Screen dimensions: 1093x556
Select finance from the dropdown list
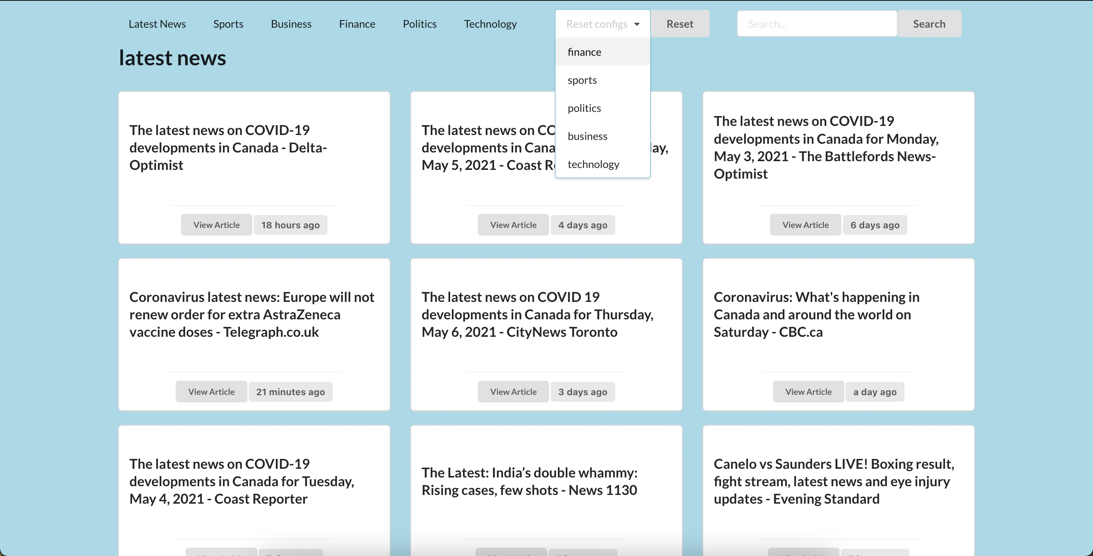[x=602, y=52]
